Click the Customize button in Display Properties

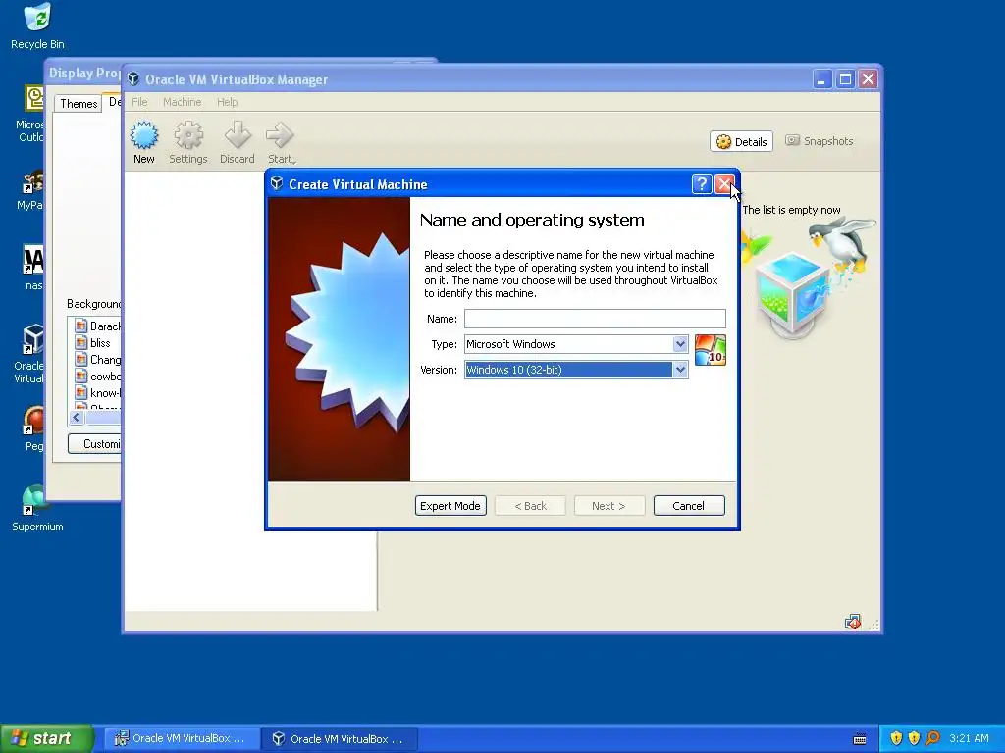[x=94, y=444]
